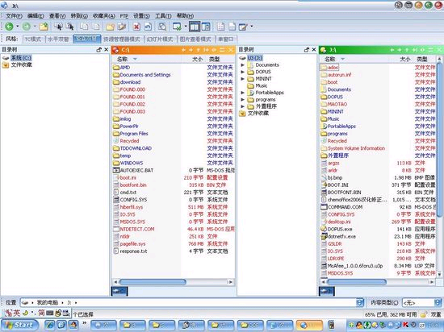Screen dimensions: 444x332
Task: Expand programs node in the J: tree
Action: (243, 99)
